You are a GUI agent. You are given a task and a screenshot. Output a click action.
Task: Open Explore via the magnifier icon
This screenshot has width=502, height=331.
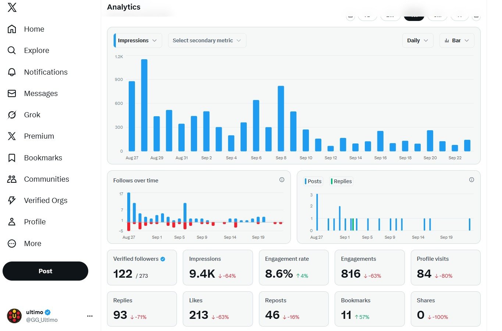coord(12,50)
